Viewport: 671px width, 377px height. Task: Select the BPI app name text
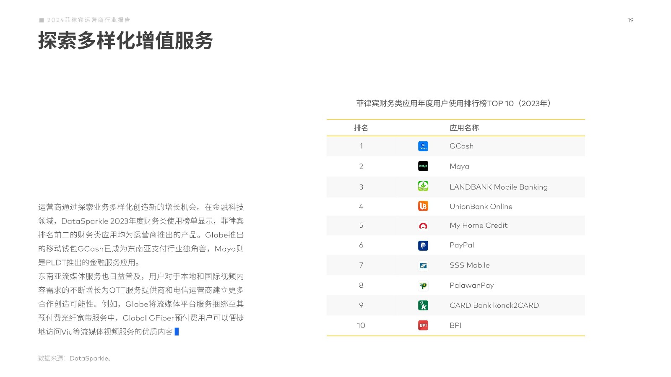point(455,325)
